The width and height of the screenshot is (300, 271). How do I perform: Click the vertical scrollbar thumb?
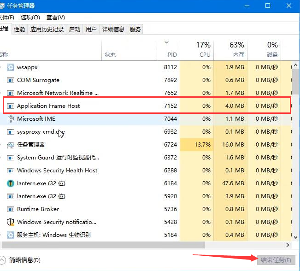(x=295, y=82)
